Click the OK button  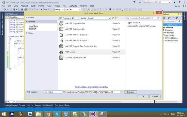(x=143, y=96)
